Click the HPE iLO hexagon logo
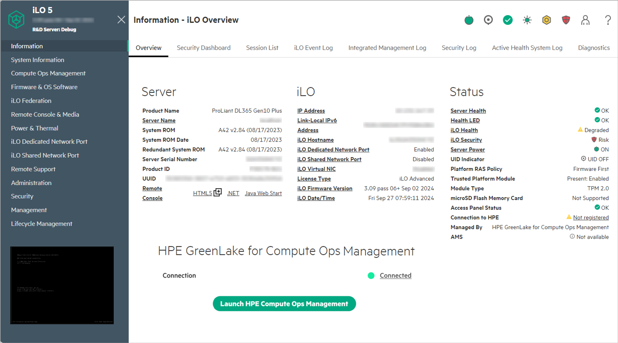The width and height of the screenshot is (618, 343). click(x=16, y=19)
